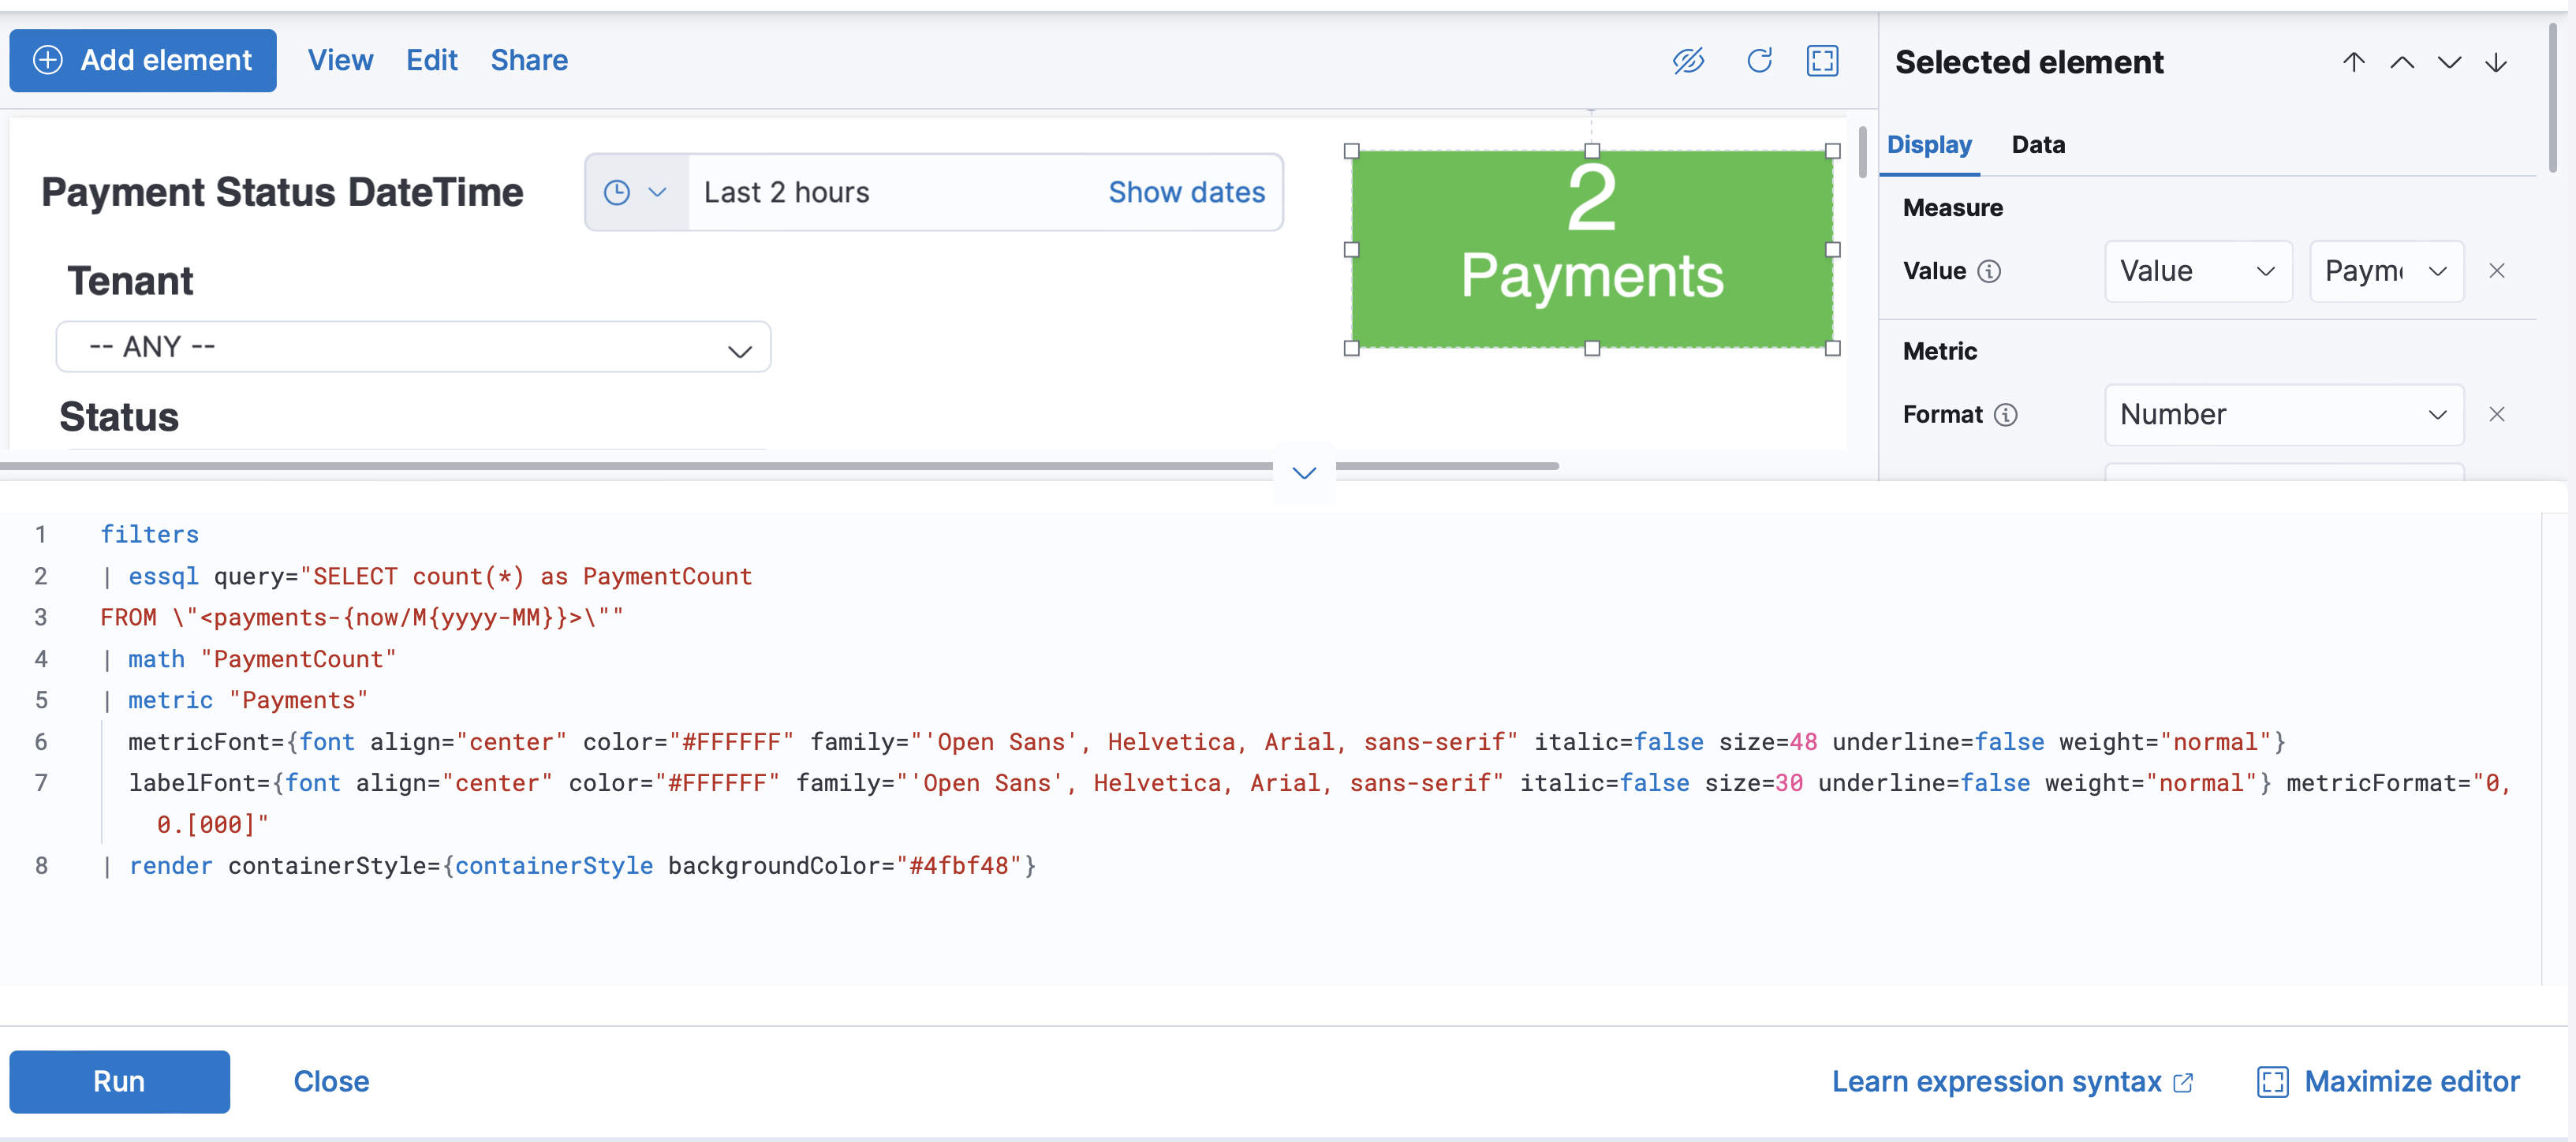
Task: Remove the Value measure with X
Action: pyautogui.click(x=2496, y=271)
